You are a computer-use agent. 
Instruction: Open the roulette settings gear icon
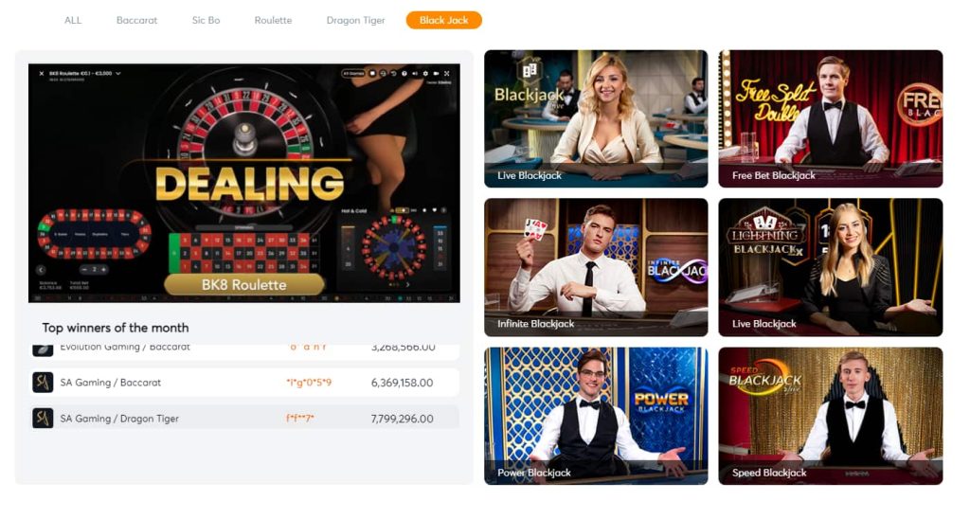[x=425, y=74]
